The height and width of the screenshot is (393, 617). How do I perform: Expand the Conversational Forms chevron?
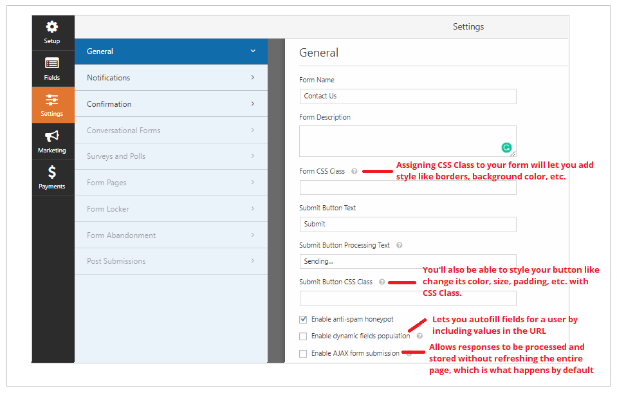pyautogui.click(x=253, y=130)
